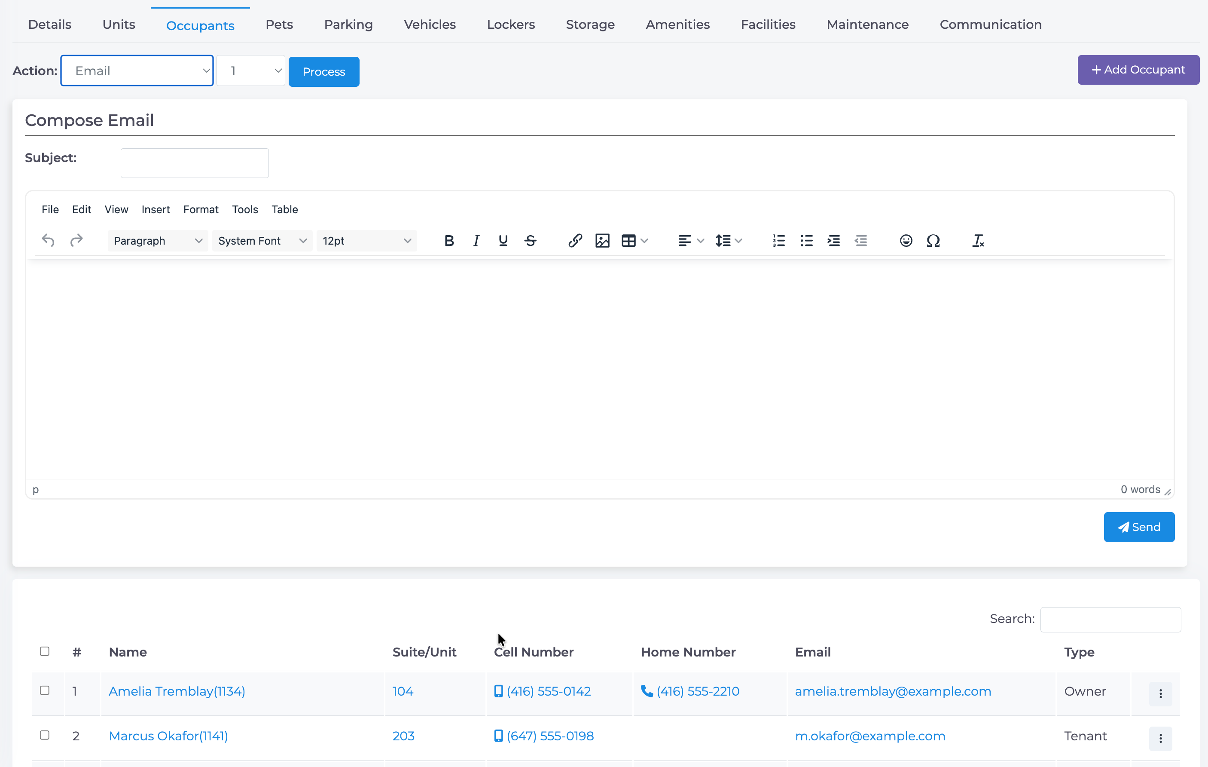Open the Action dropdown showing Email
Screen dimensions: 1208x767
tap(137, 71)
